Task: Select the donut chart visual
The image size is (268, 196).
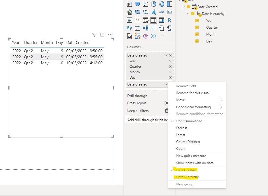Action: coord(162,4)
